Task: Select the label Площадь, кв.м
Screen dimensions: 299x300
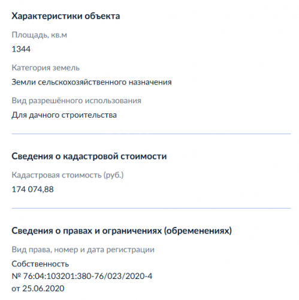Action: tap(40, 35)
